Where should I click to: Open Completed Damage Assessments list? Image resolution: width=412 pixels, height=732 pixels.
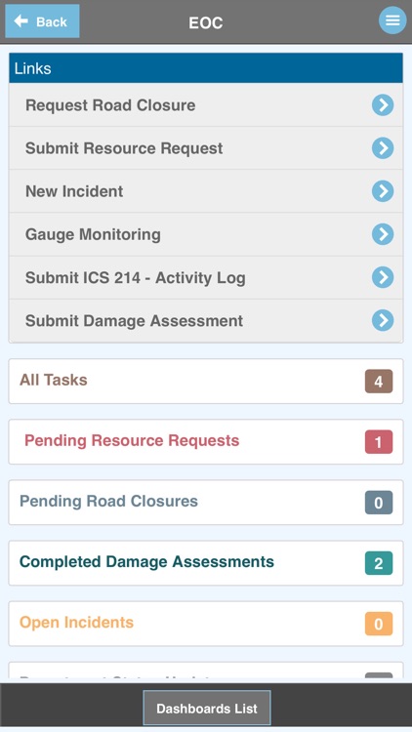206,563
